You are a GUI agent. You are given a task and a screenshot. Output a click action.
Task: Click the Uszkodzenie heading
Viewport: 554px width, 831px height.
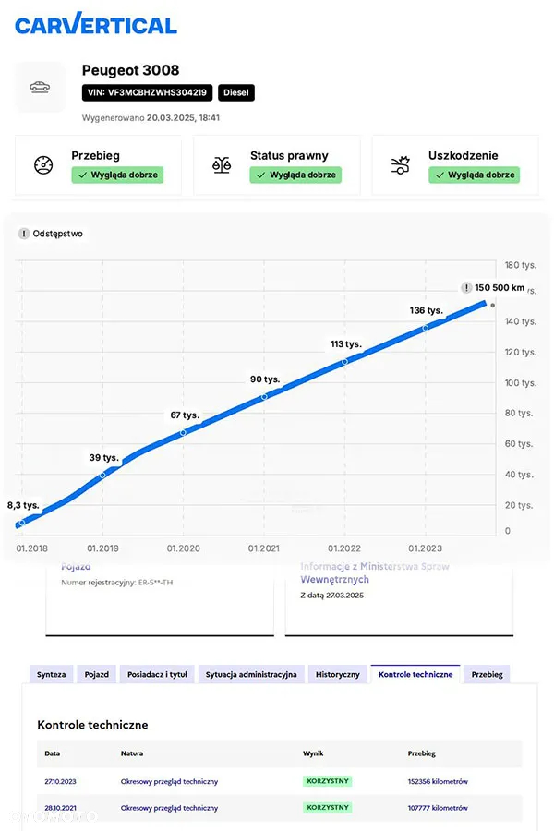[463, 155]
